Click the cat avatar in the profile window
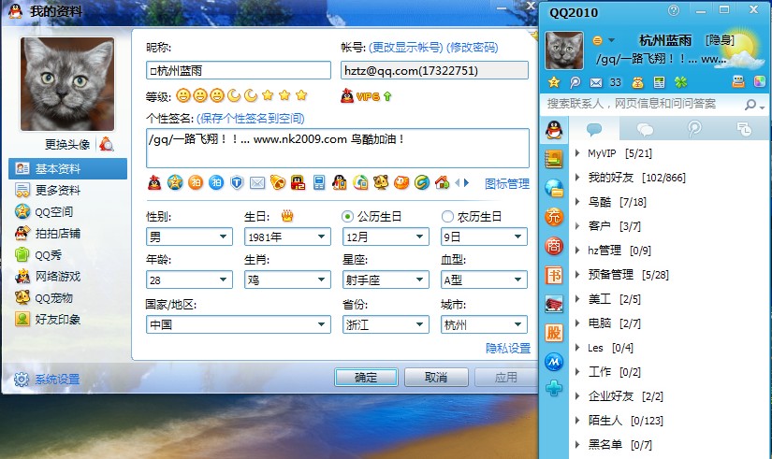Screen dimensions: 772x459 (67, 83)
